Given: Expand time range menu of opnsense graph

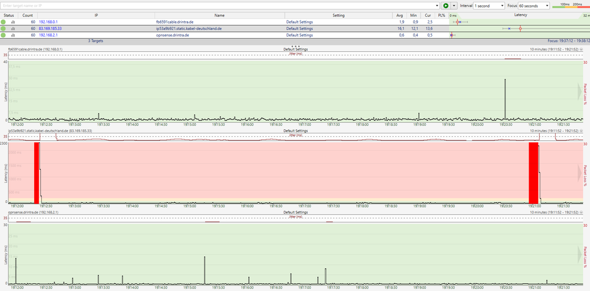Looking at the screenshot, I should pyautogui.click(x=581, y=212).
